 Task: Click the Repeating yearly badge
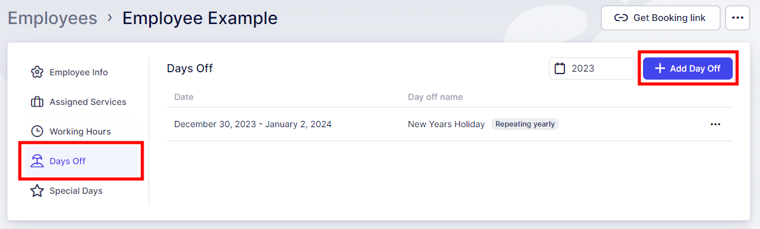pos(525,124)
